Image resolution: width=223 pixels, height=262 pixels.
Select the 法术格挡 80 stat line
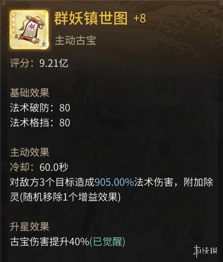40,123
